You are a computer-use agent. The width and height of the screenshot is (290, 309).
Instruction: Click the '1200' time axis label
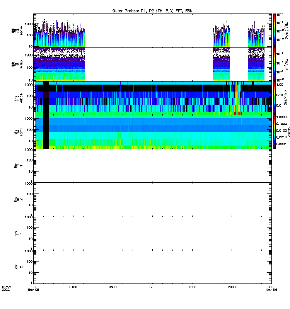coord(152,287)
